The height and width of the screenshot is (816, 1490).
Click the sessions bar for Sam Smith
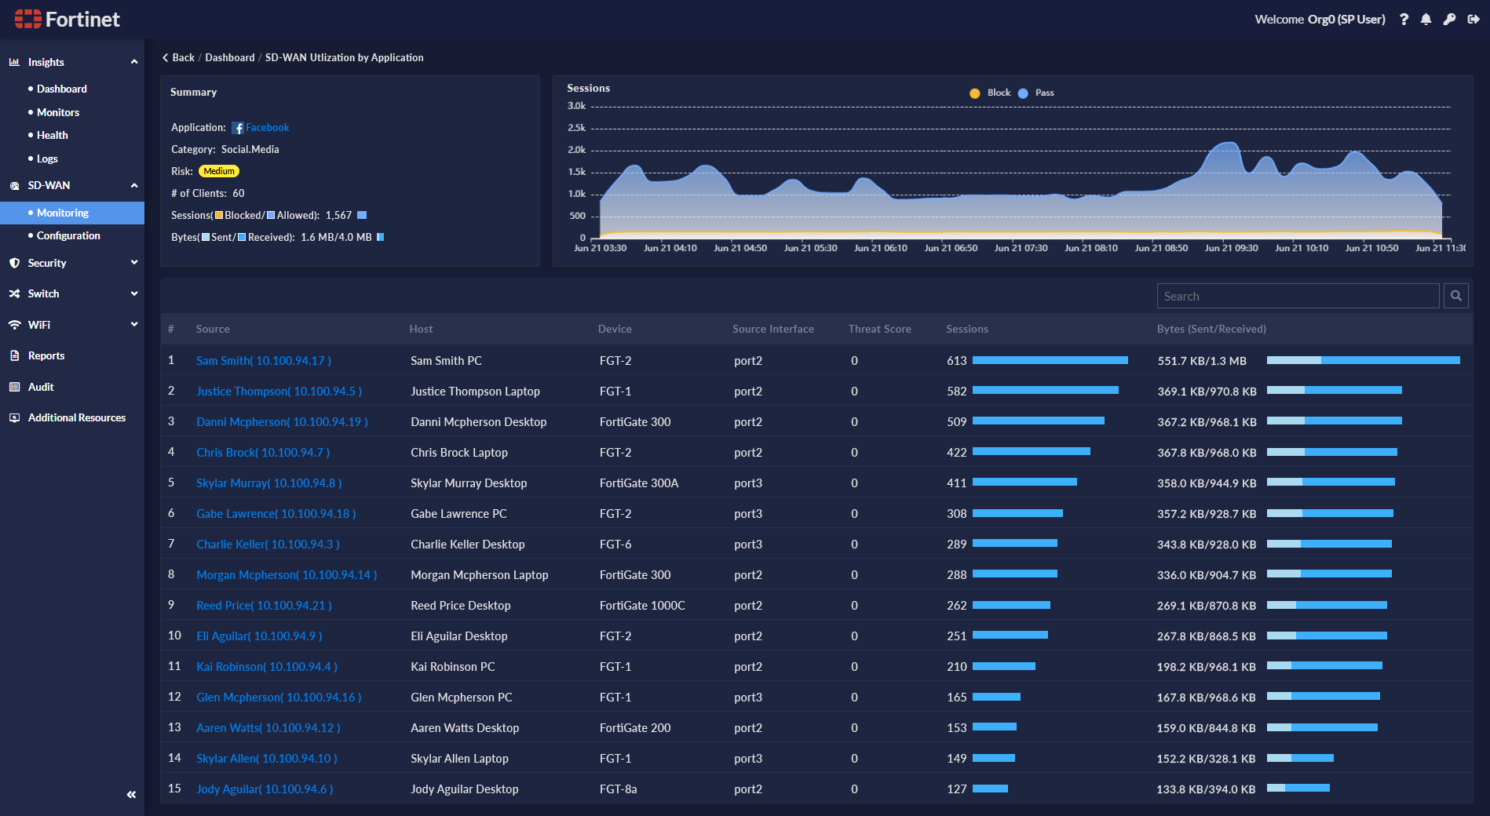coord(1050,360)
